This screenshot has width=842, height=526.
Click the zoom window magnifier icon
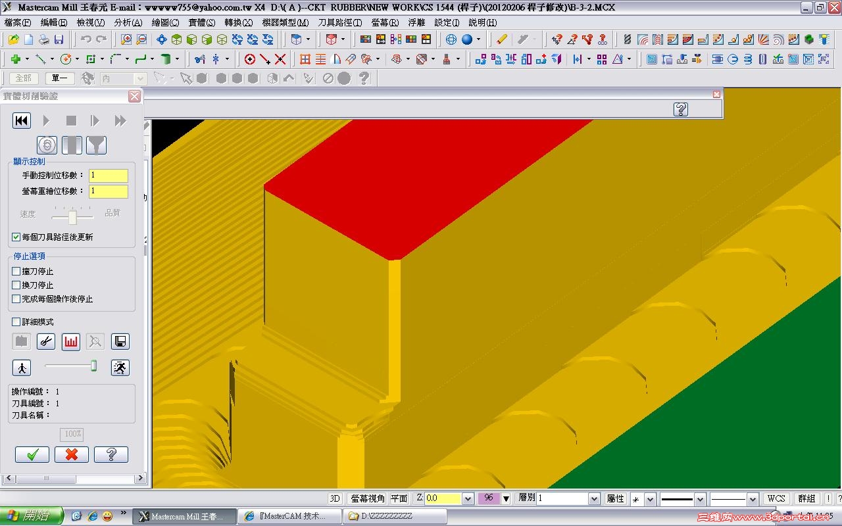(126, 39)
